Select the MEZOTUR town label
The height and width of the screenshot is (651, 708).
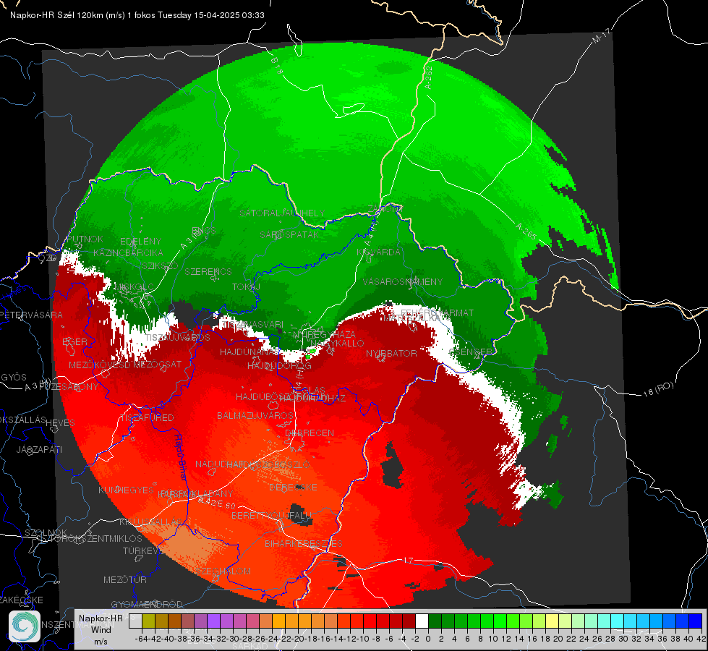pos(125,579)
